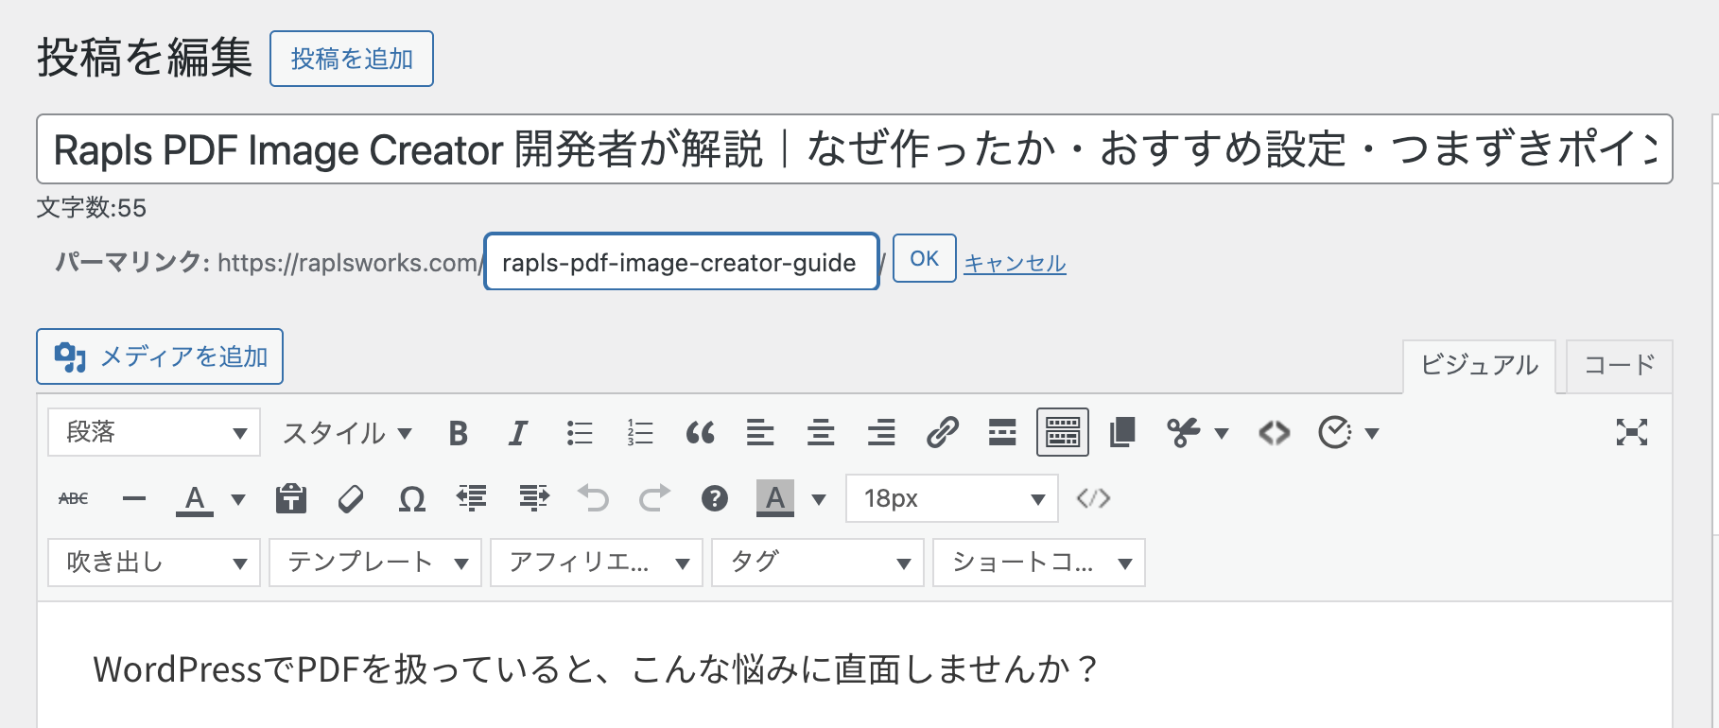Image resolution: width=1719 pixels, height=728 pixels.
Task: Apply strikethrough formatting
Action: pyautogui.click(x=74, y=498)
